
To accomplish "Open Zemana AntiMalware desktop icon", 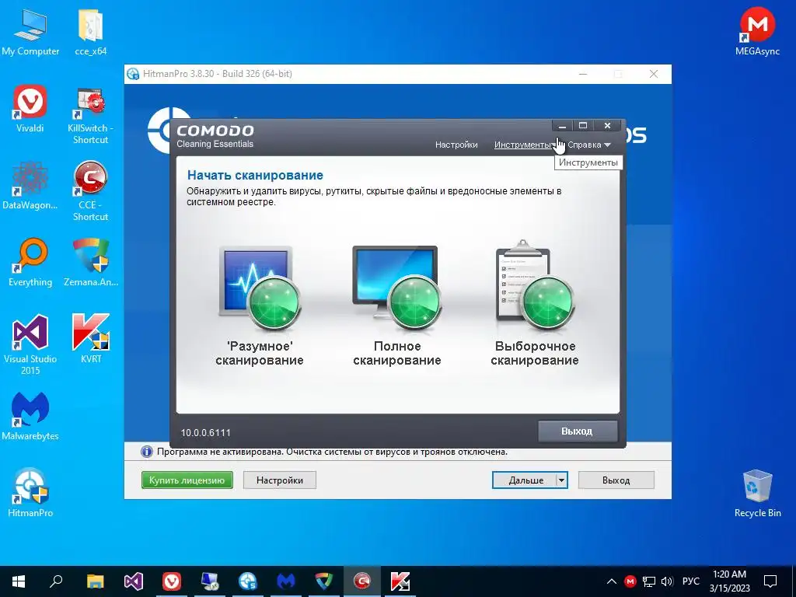I will 91,263.
